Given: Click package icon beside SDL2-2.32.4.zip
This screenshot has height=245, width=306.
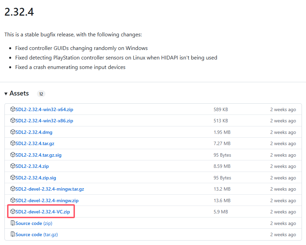Looking at the screenshot, I should [x=13, y=166].
